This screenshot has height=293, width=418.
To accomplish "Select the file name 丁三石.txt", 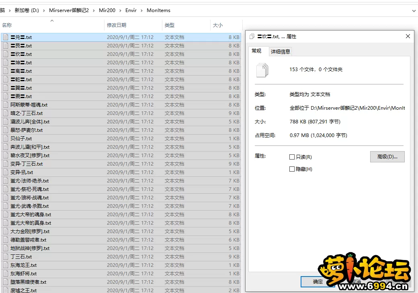I will (x=21, y=257).
